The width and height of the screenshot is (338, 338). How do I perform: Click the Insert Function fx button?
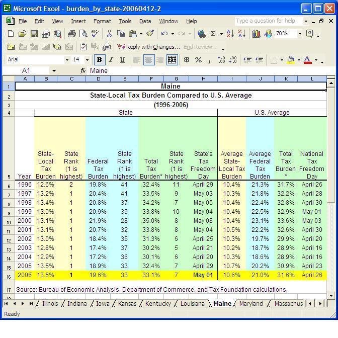click(x=83, y=70)
